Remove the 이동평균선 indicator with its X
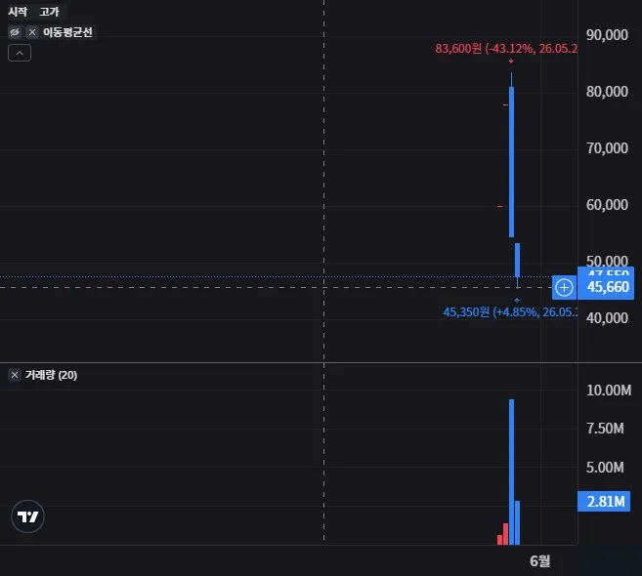The width and height of the screenshot is (642, 576). [32, 32]
